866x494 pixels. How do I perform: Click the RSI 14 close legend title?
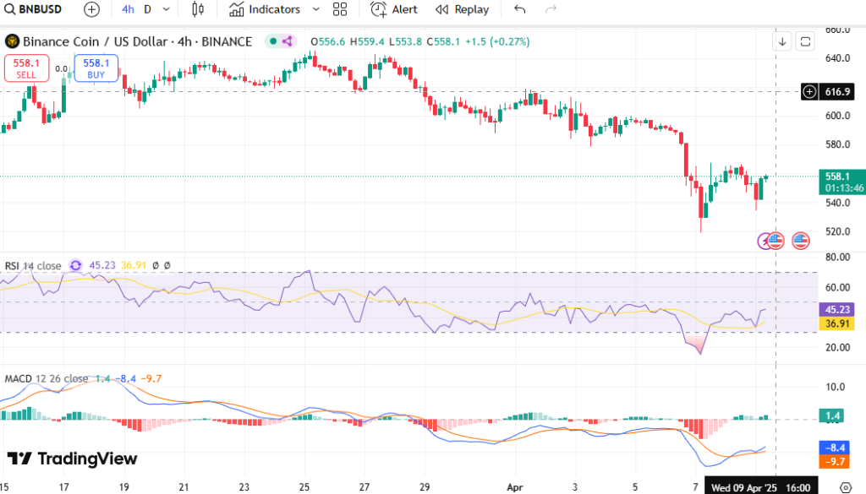coord(33,266)
